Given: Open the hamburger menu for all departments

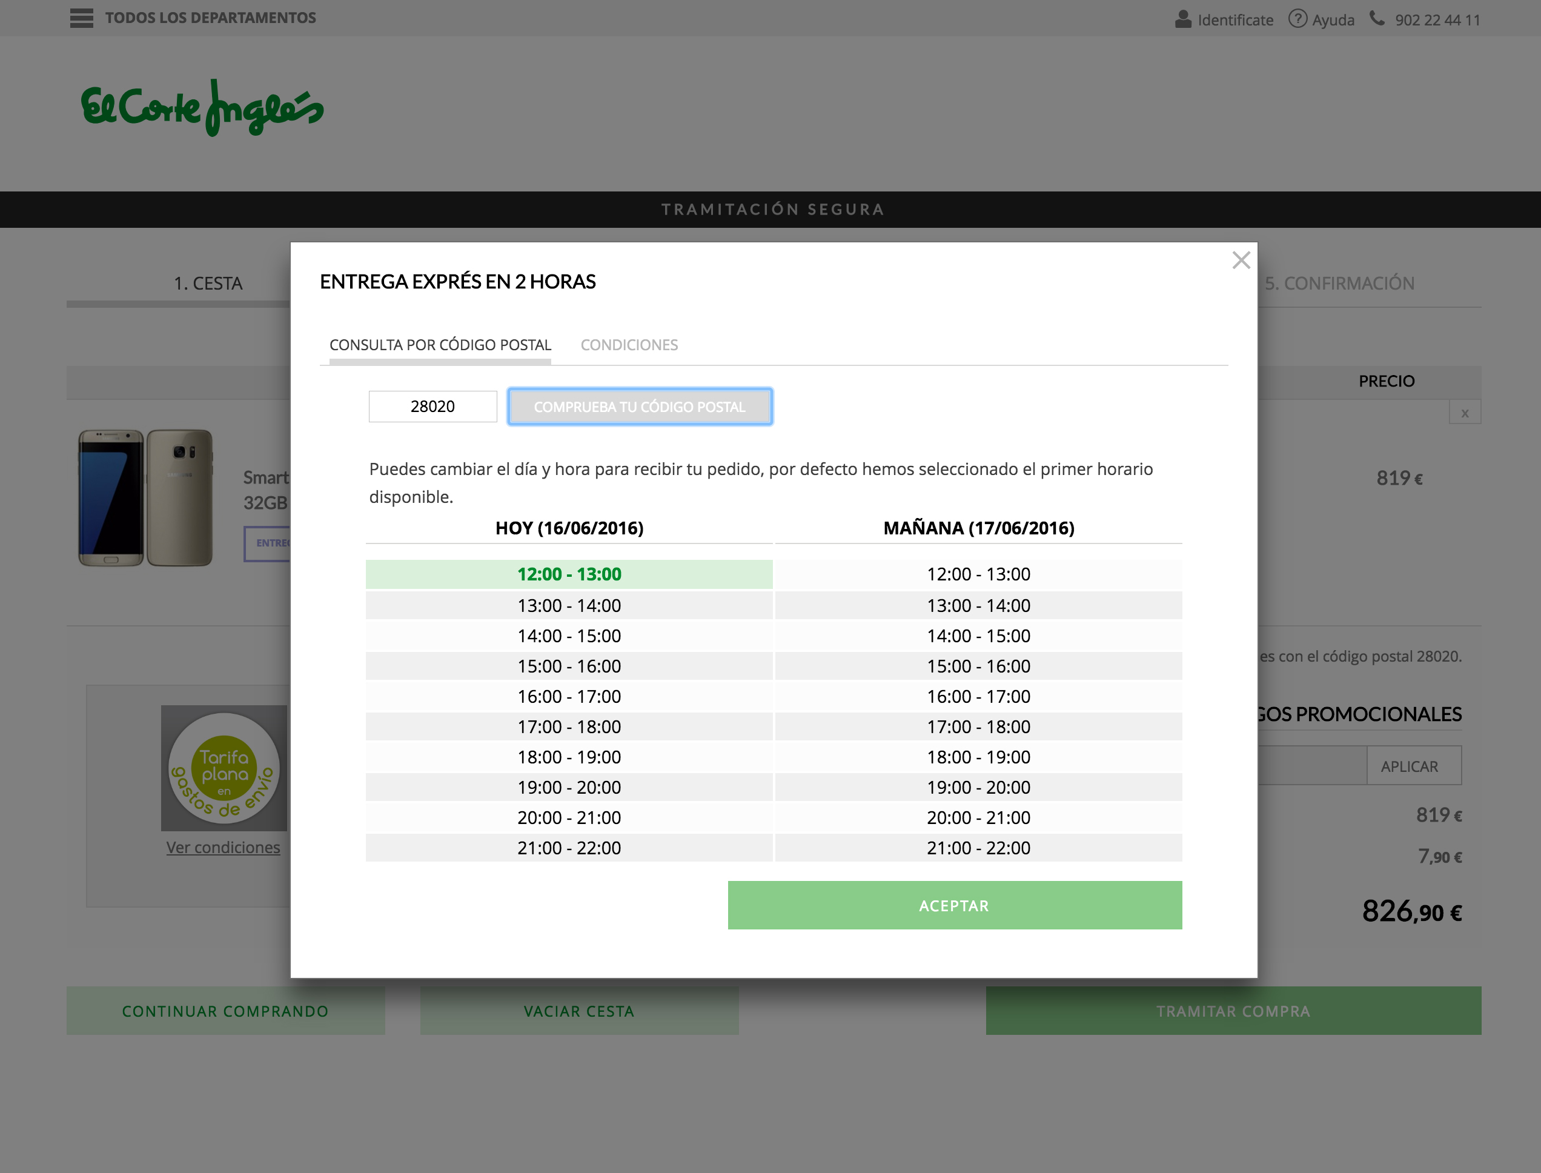Looking at the screenshot, I should pyautogui.click(x=82, y=18).
